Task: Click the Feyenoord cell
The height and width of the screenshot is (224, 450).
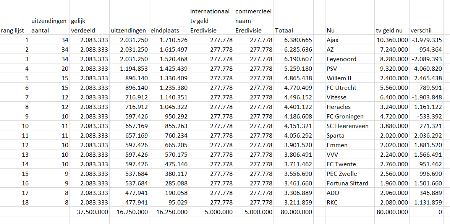Action: (350, 59)
